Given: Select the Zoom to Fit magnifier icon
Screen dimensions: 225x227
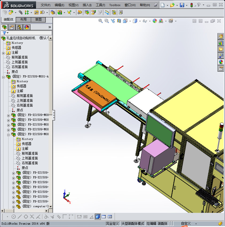Looking at the screenshot, I should tap(100, 21).
